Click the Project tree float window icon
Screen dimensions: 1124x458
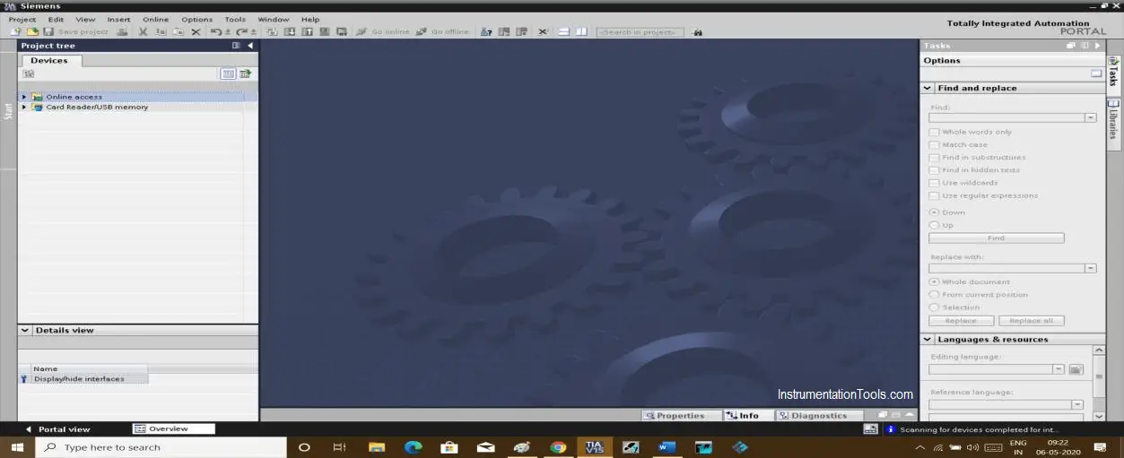236,46
